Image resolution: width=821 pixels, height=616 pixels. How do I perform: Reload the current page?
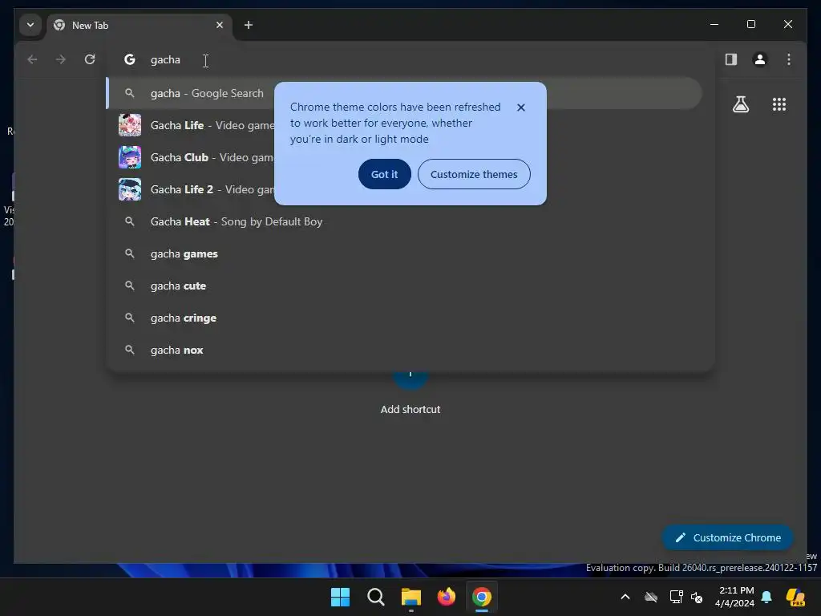(x=90, y=59)
